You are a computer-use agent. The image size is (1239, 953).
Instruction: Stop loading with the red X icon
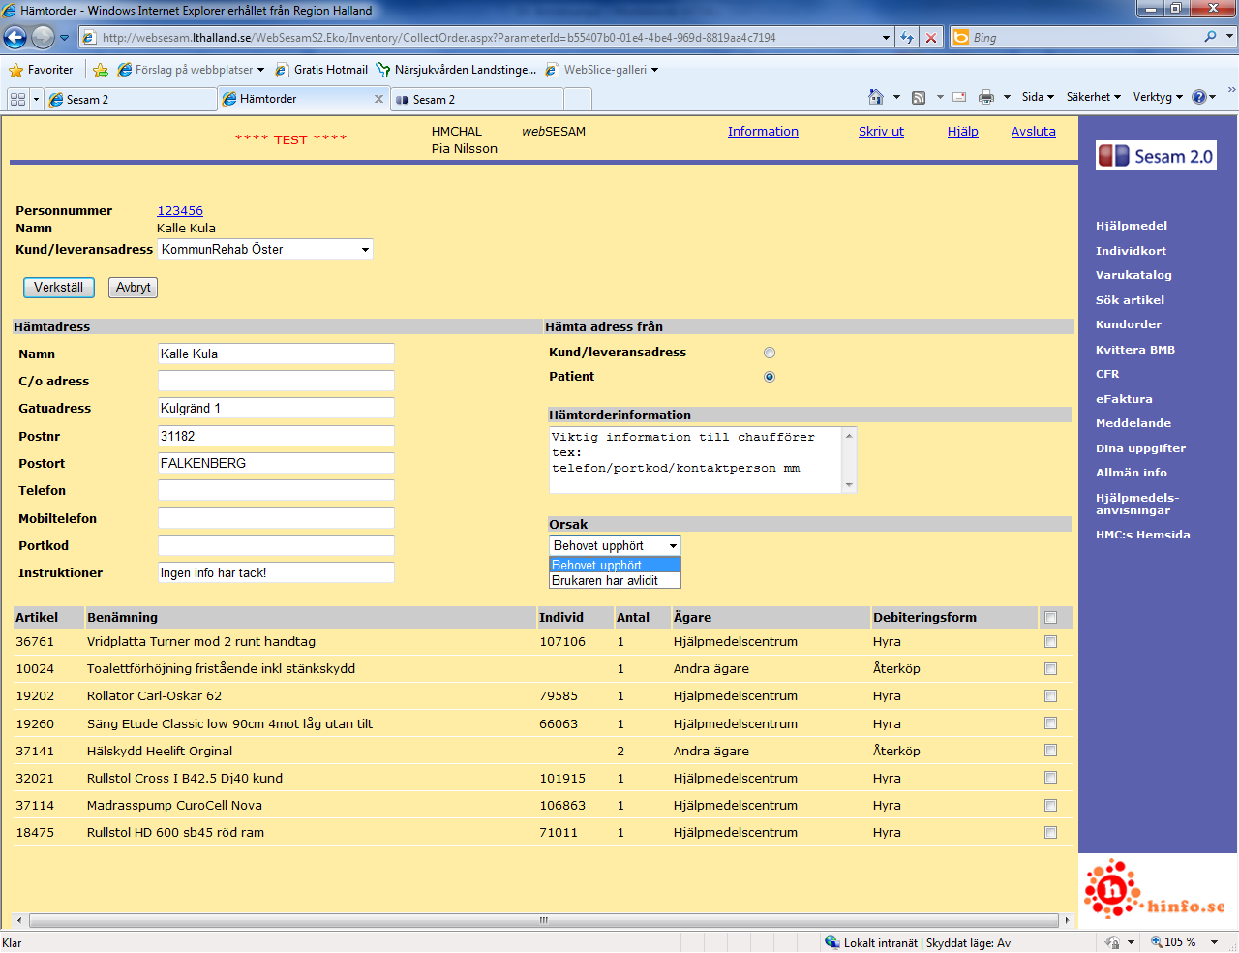click(930, 38)
